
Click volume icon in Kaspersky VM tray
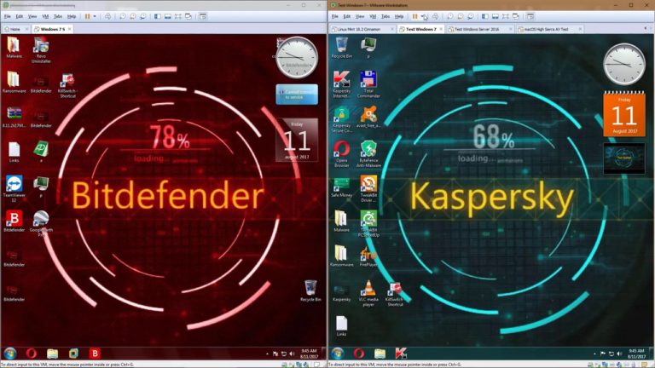pyautogui.click(x=619, y=354)
